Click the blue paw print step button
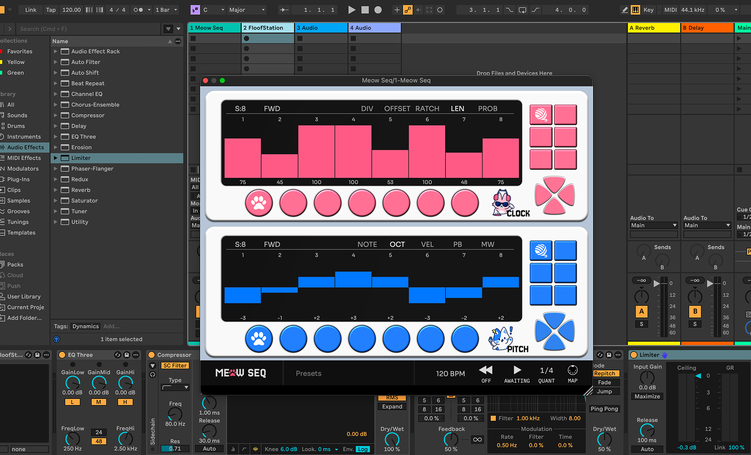751x455 pixels. coord(259,339)
